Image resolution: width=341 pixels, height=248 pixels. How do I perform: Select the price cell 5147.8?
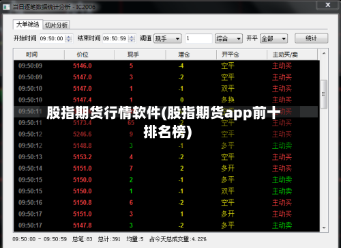point(83,225)
